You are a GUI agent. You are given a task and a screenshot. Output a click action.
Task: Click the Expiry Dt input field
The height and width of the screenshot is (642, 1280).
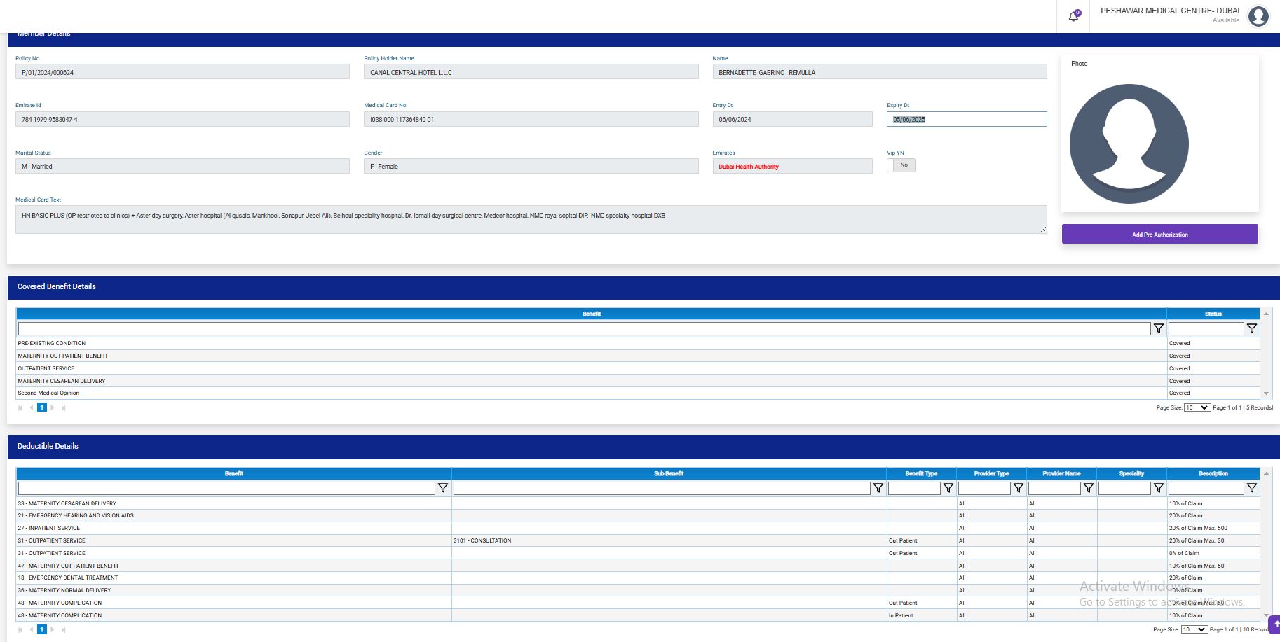point(966,120)
